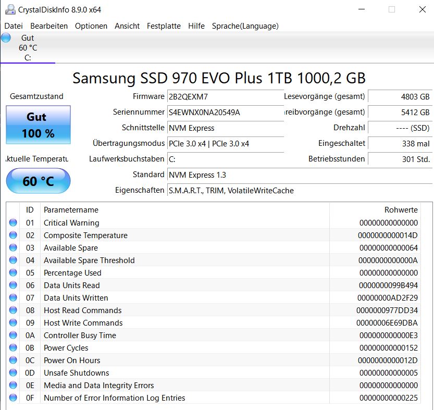Click the serial number field S4EWNX0NA20549A
Screen dimensions: 434x410
226,112
